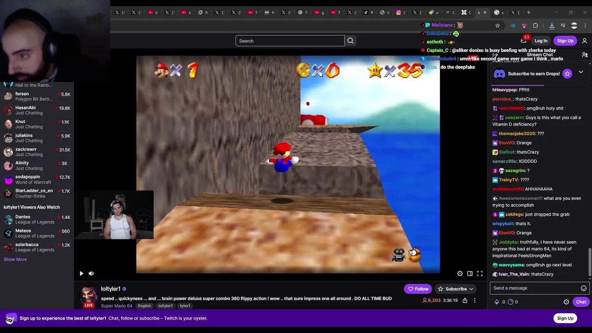Mute the stream volume icon

point(91,273)
